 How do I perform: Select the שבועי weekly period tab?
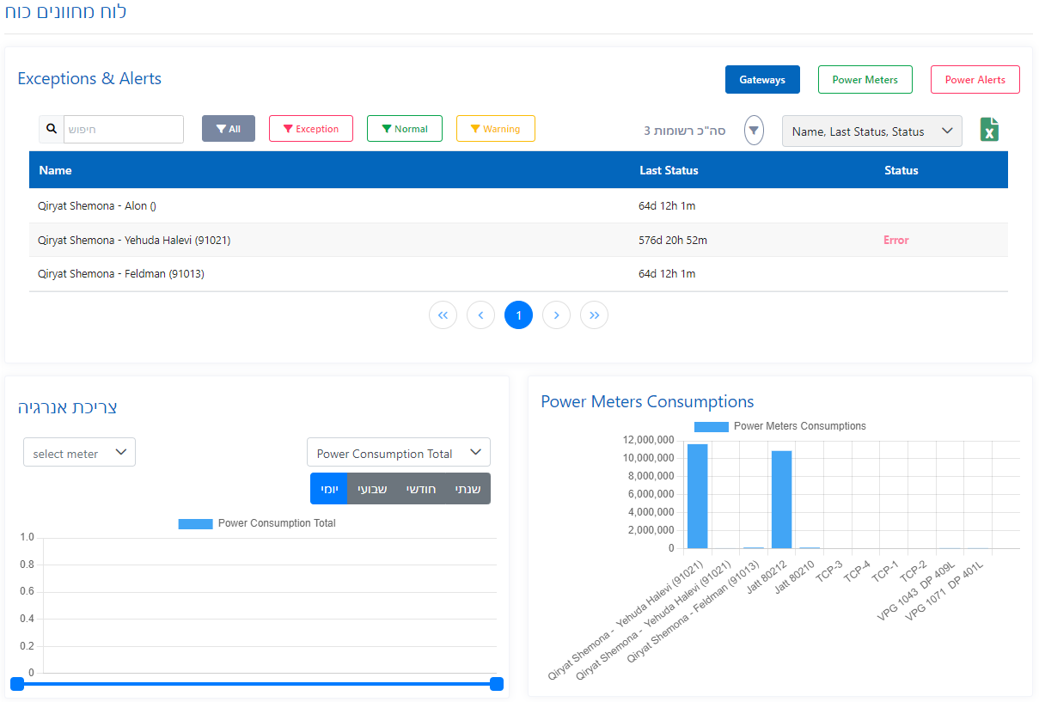(x=372, y=489)
